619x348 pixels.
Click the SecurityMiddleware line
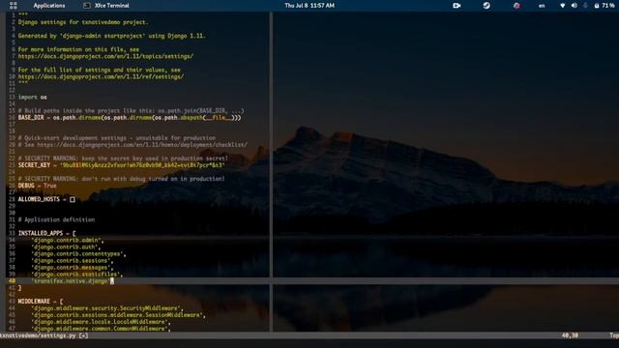click(107, 308)
